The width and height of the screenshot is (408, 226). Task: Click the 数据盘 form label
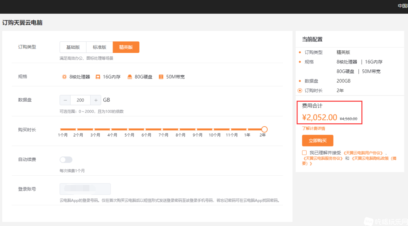tap(25, 100)
